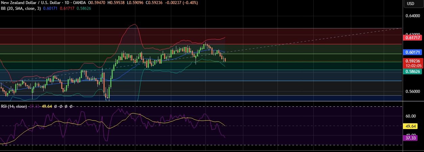Image resolution: width=424 pixels, height=152 pixels.
Task: Click the blue 0.60171 basis price label
Action: 412,52
